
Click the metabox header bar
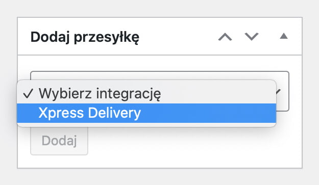tap(160, 36)
